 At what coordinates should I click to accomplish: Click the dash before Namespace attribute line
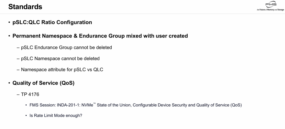click(x=18, y=70)
